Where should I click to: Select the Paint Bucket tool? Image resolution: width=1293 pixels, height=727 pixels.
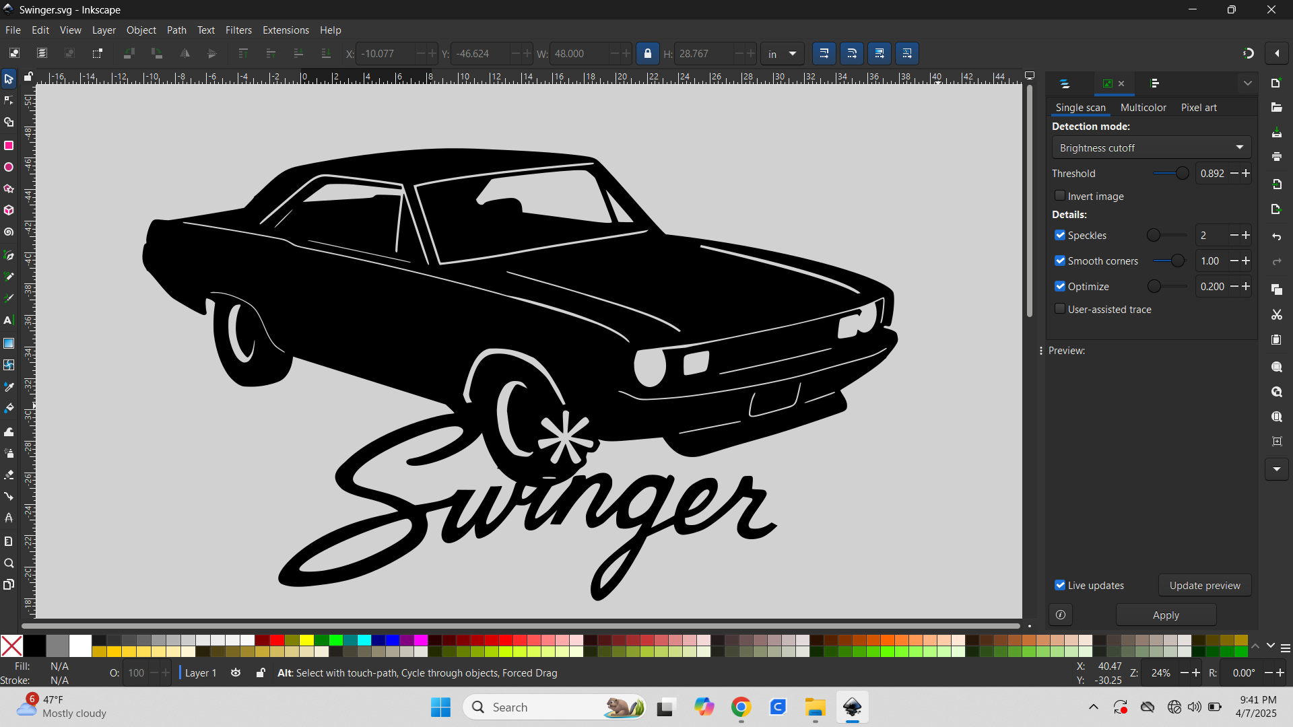pyautogui.click(x=9, y=409)
